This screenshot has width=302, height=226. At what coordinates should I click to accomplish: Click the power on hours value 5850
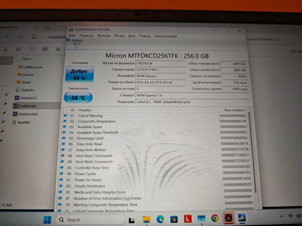click(235, 89)
